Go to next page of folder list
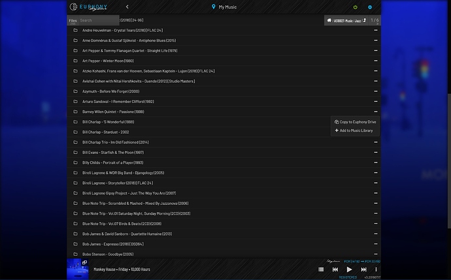This screenshot has height=280, width=451. [377, 24]
